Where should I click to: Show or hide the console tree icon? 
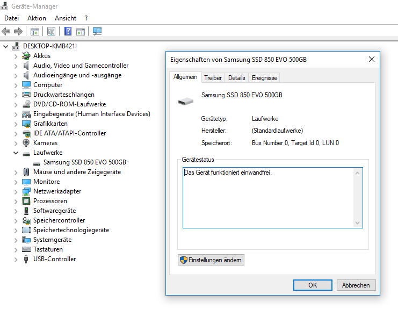pyautogui.click(x=35, y=32)
